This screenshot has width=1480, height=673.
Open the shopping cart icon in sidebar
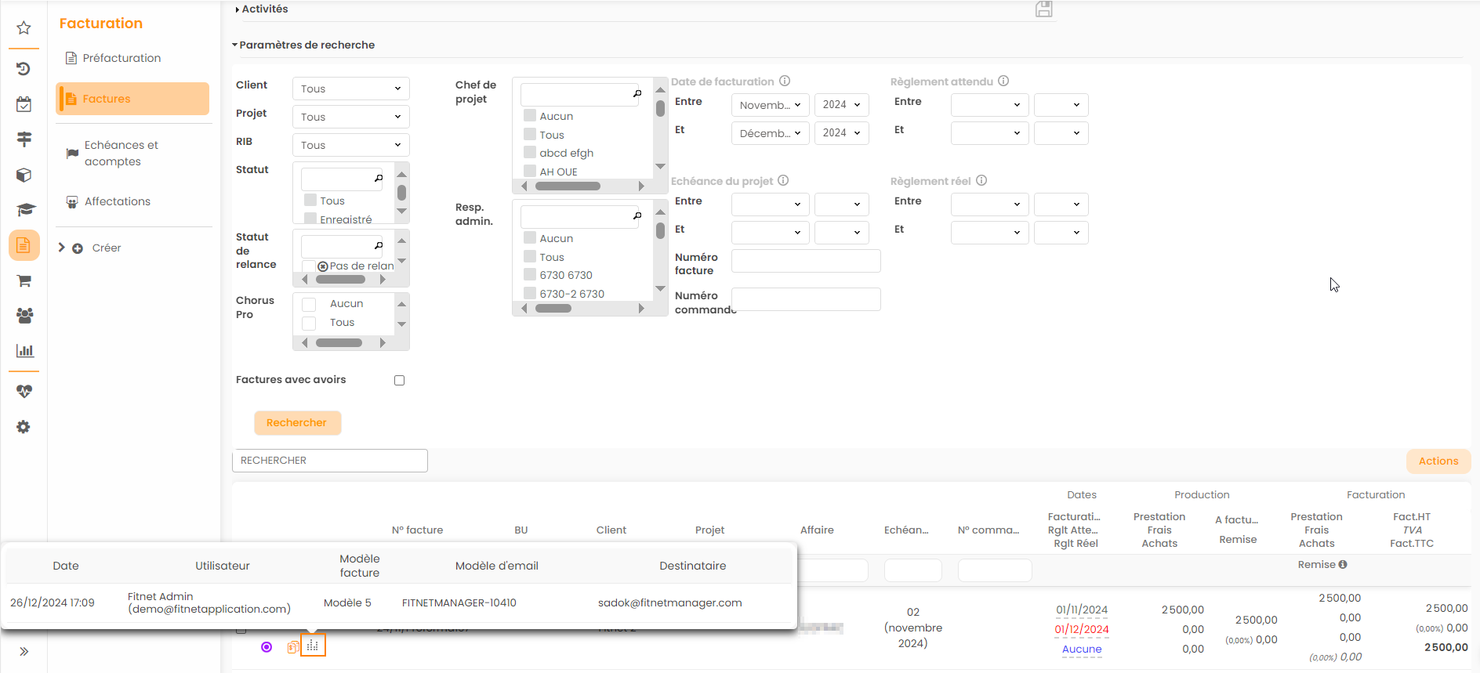[x=24, y=280]
